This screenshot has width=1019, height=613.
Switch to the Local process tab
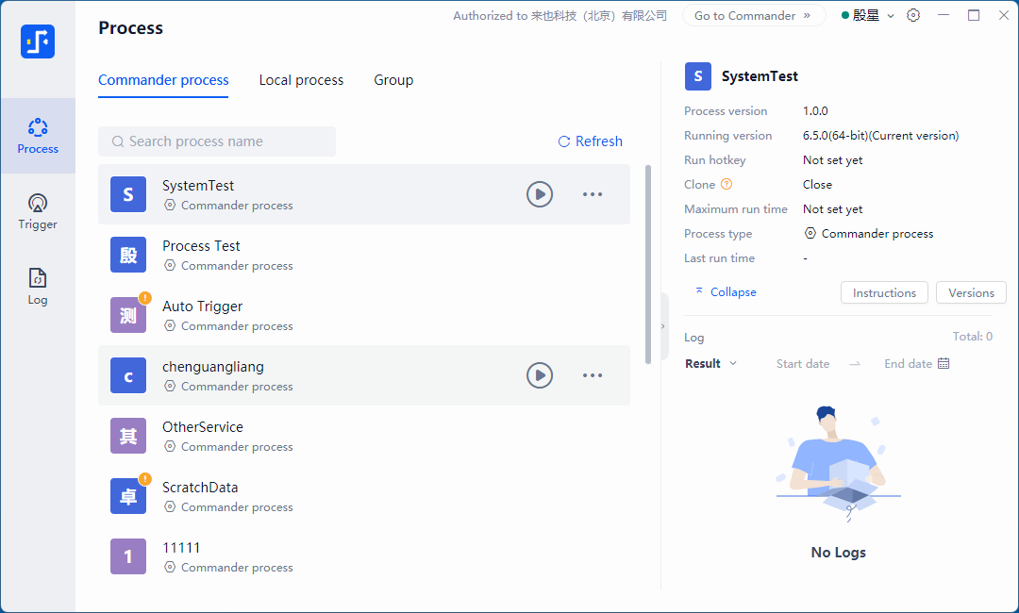(x=301, y=80)
